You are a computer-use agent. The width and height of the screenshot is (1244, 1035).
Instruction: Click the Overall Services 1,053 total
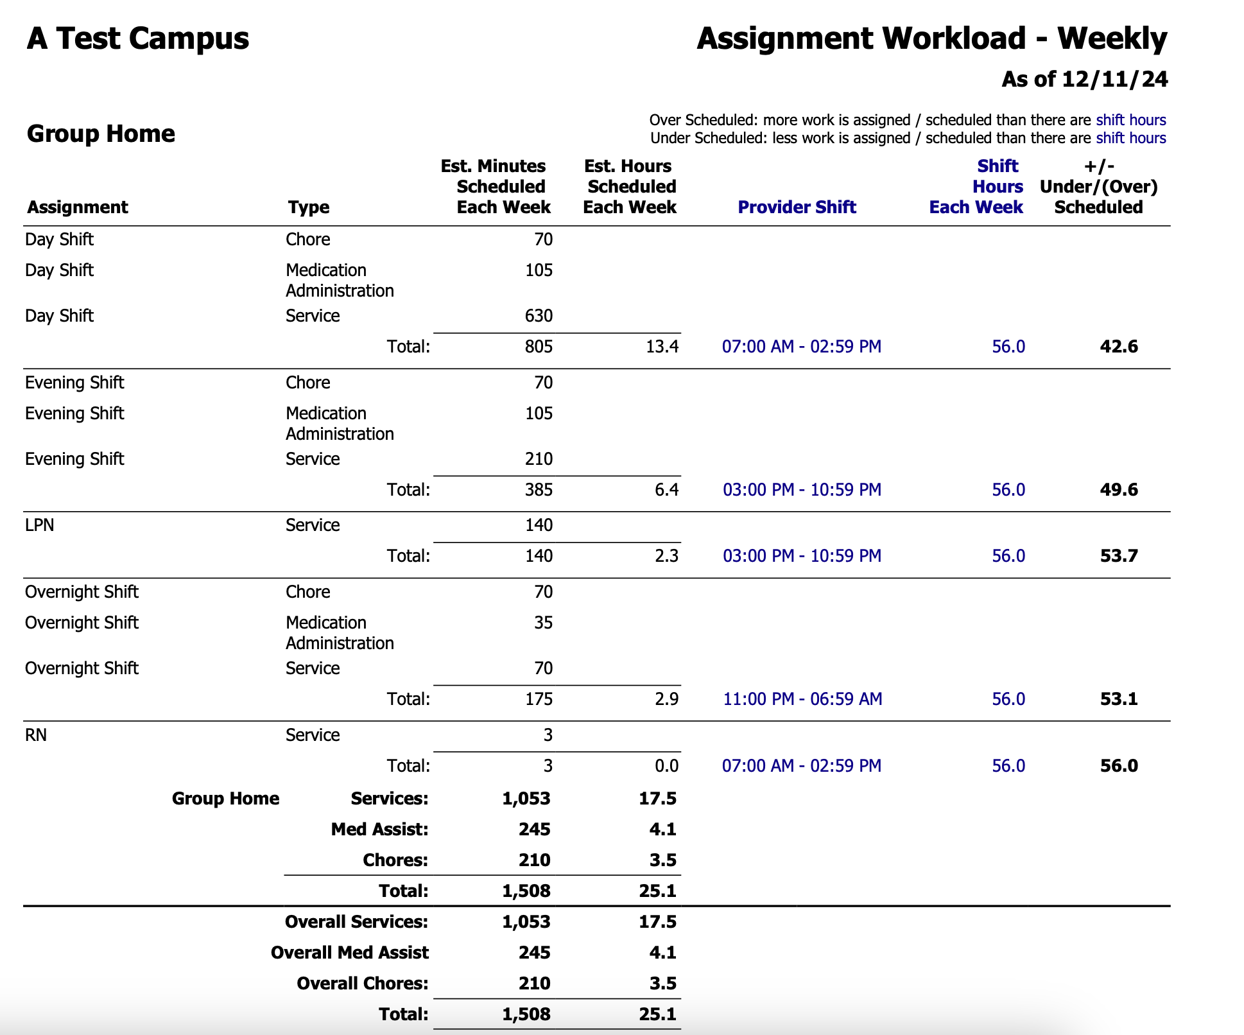click(x=526, y=922)
